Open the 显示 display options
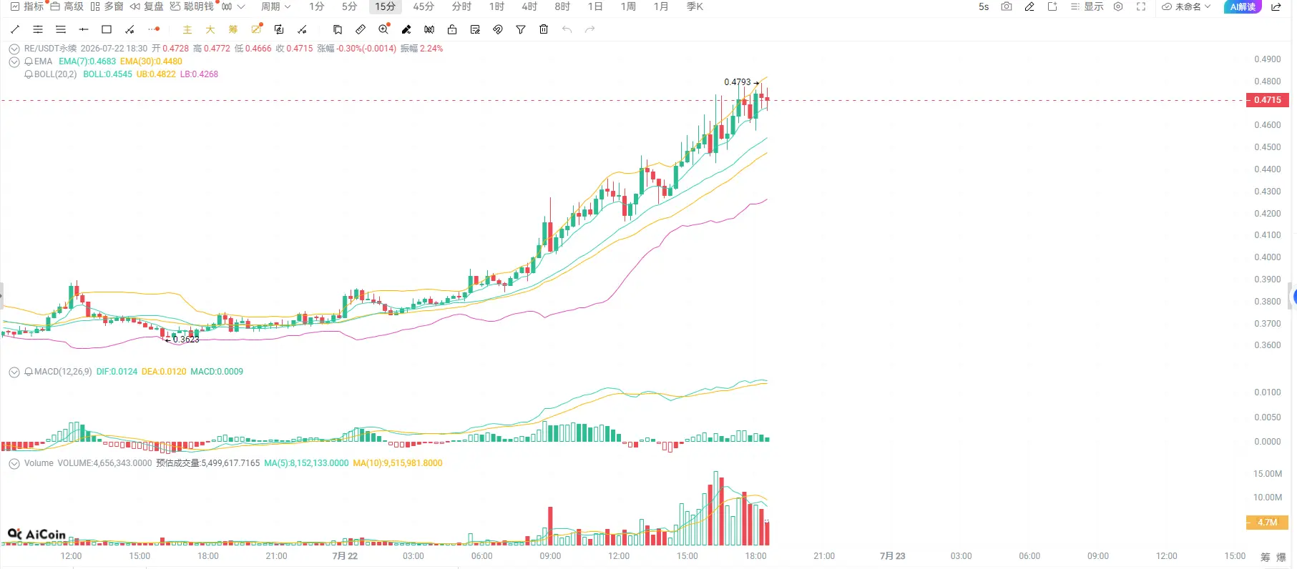The width and height of the screenshot is (1297, 569). (1087, 6)
